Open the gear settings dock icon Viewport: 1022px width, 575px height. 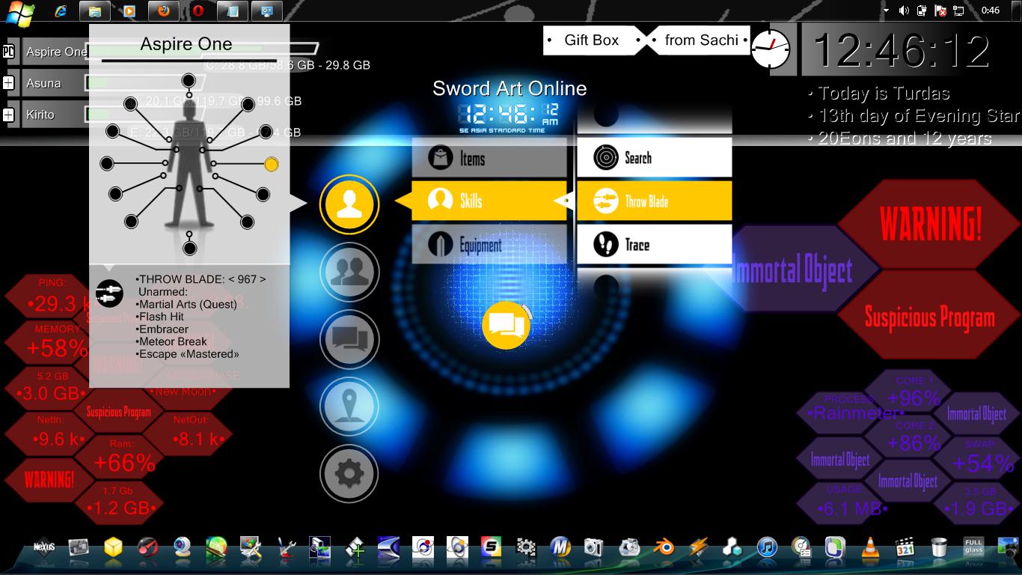pos(526,547)
